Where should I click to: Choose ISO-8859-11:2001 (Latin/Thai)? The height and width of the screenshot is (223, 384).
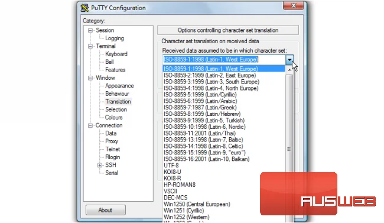[x=224, y=133]
